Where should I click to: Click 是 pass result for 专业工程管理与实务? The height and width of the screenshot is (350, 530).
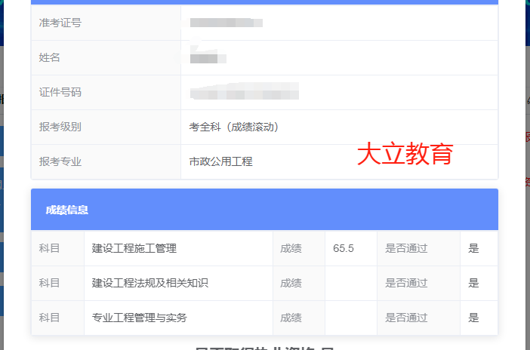click(x=473, y=318)
